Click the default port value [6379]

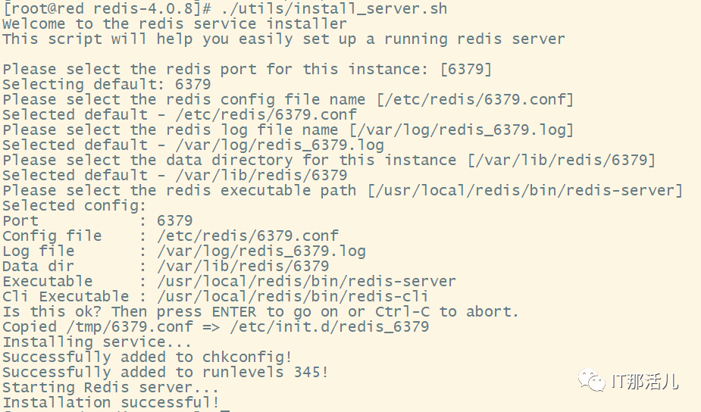tap(465, 70)
